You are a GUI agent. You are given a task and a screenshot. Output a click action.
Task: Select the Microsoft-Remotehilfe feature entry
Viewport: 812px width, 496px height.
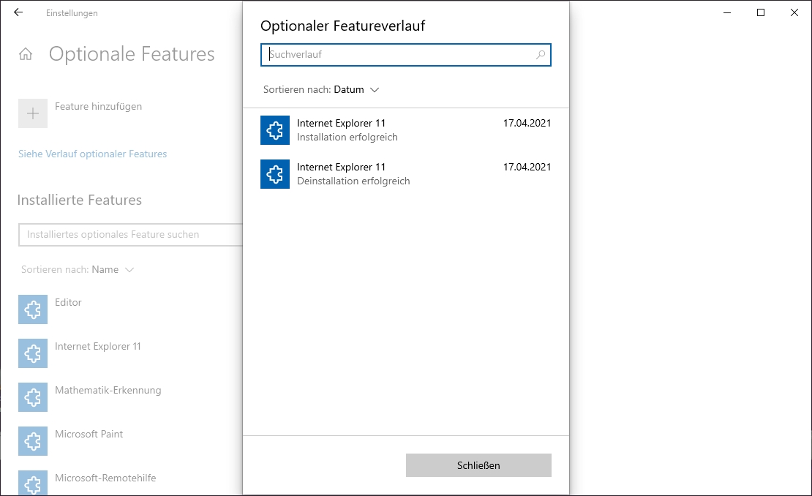pos(105,478)
